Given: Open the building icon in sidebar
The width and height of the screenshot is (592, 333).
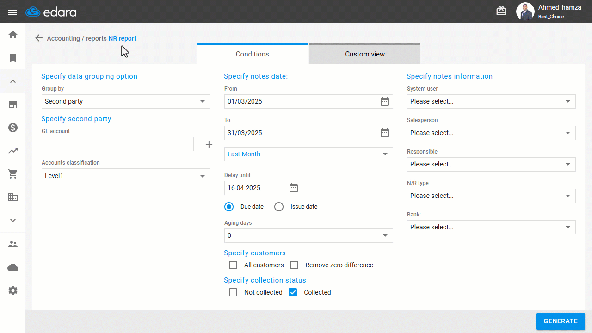Looking at the screenshot, I should [13, 197].
